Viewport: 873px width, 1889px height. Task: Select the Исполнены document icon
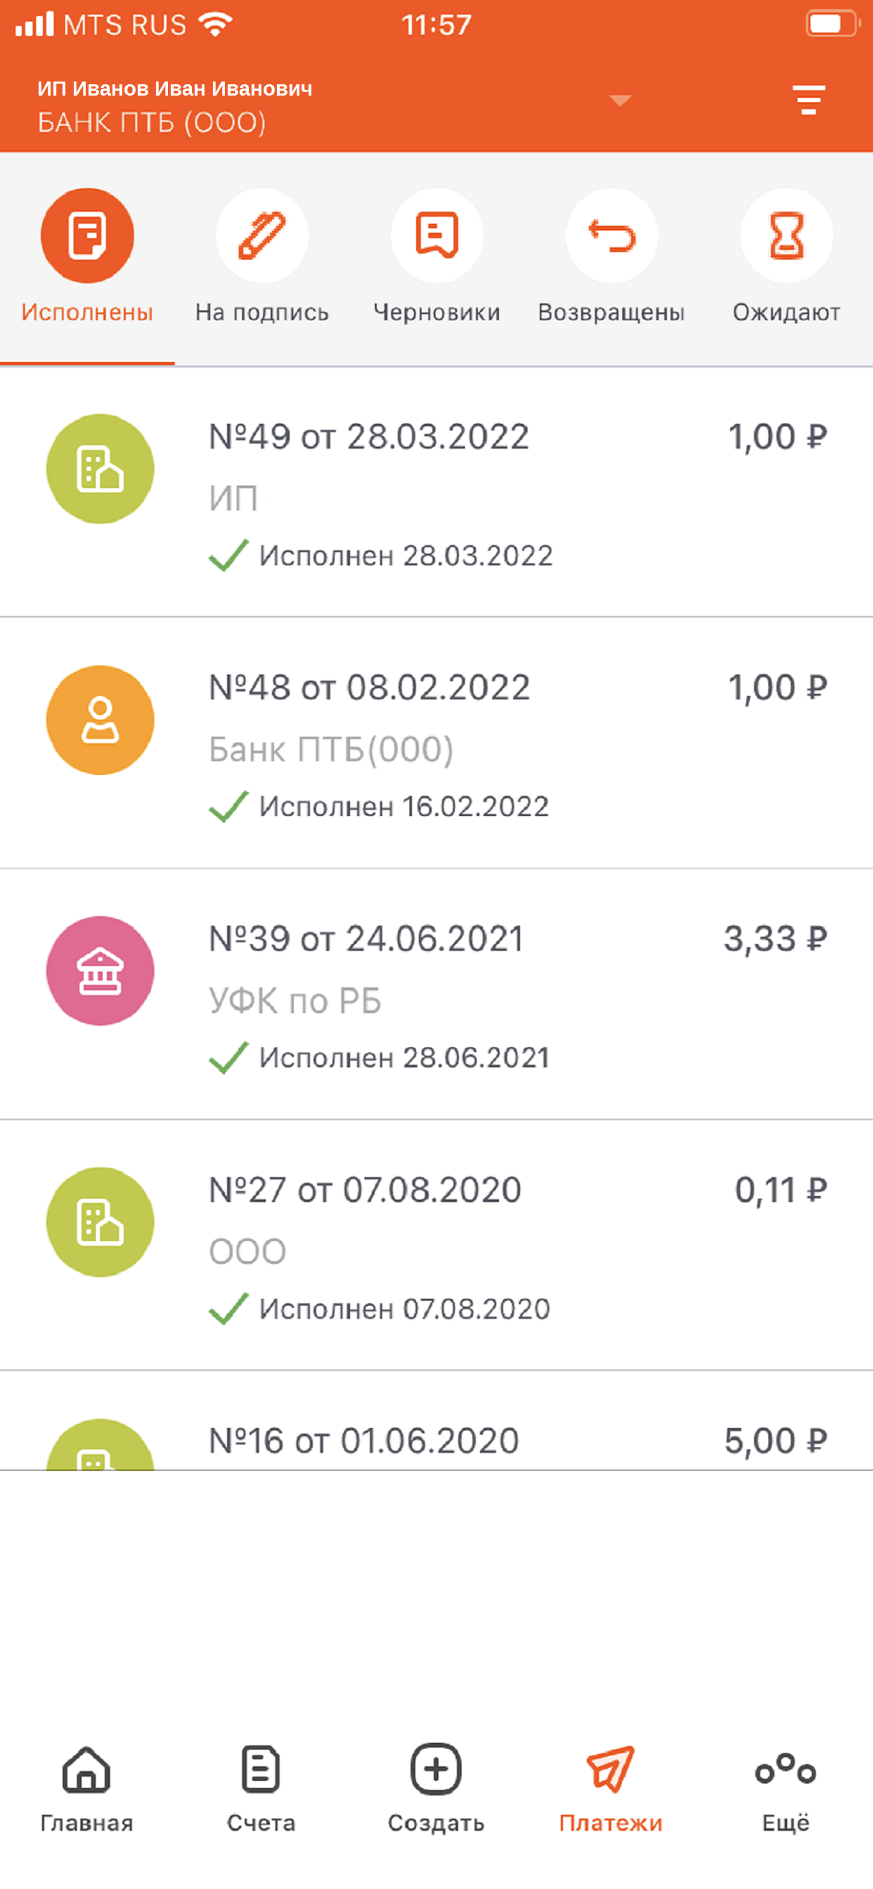tap(87, 235)
